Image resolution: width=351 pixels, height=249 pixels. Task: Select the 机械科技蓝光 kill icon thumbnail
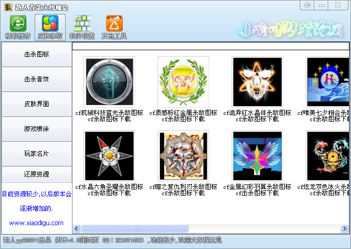click(109, 82)
